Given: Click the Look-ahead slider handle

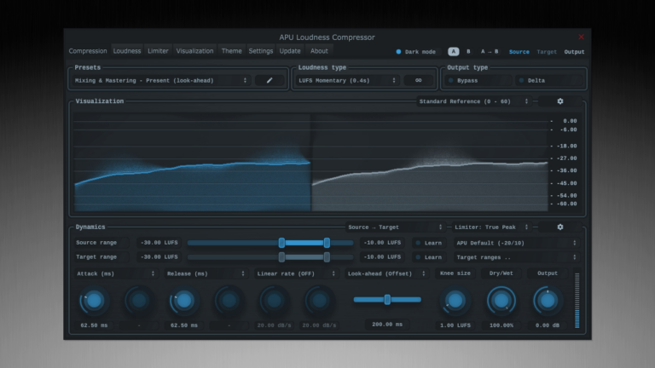Looking at the screenshot, I should [387, 300].
